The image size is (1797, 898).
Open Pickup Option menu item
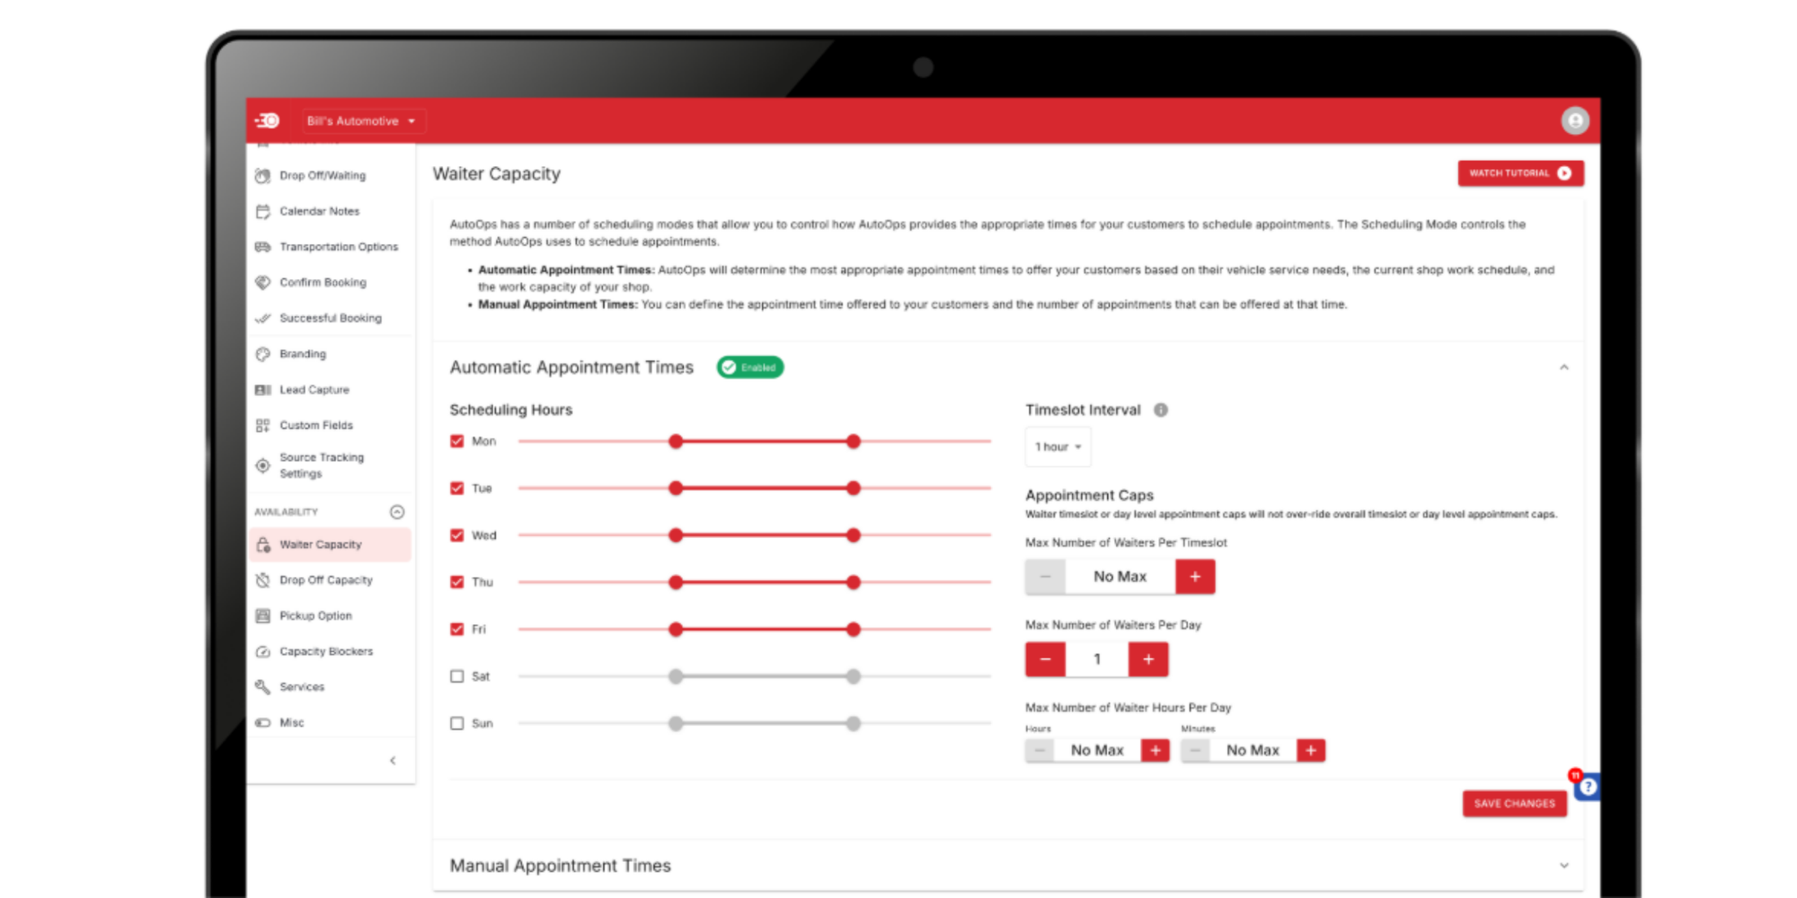tap(330, 616)
